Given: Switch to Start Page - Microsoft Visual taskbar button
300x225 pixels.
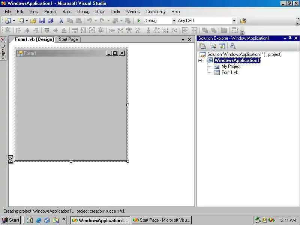Looking at the screenshot, I should point(162,220).
